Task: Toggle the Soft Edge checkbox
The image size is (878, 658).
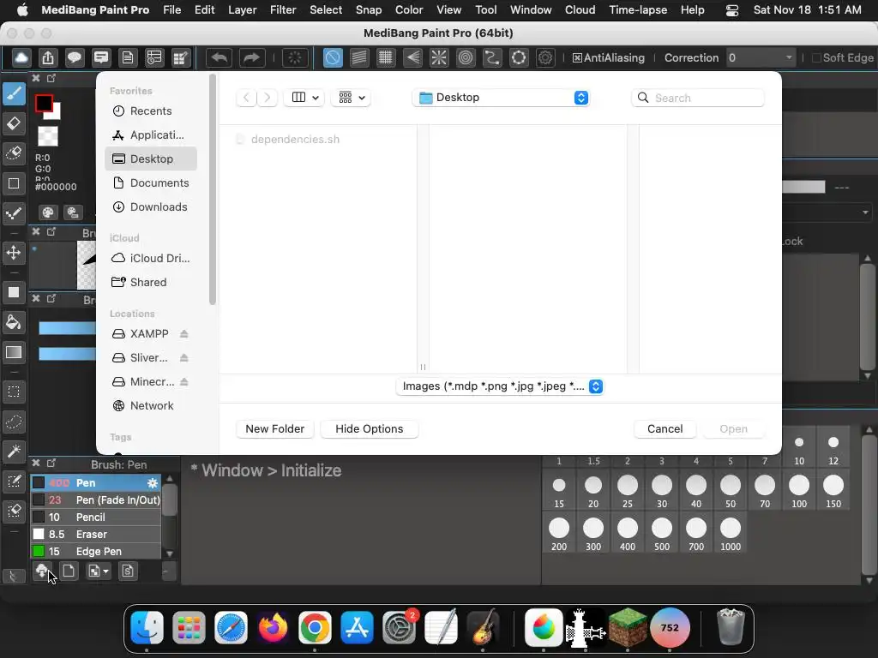Action: [816, 58]
